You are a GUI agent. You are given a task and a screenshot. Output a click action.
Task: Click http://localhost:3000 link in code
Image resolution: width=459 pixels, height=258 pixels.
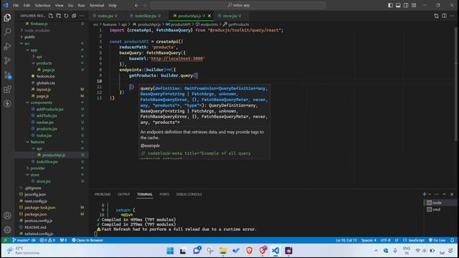point(177,59)
